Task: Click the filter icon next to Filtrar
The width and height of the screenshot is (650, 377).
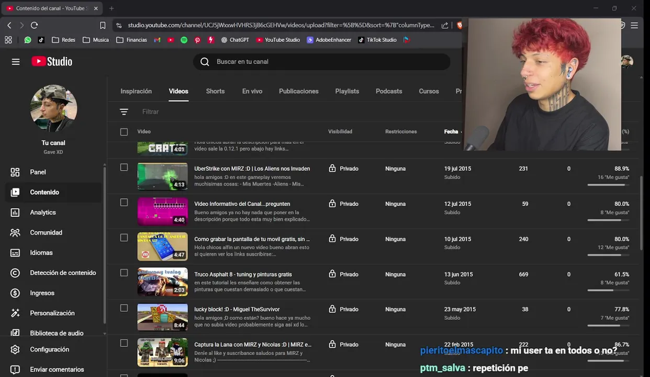Action: [124, 112]
